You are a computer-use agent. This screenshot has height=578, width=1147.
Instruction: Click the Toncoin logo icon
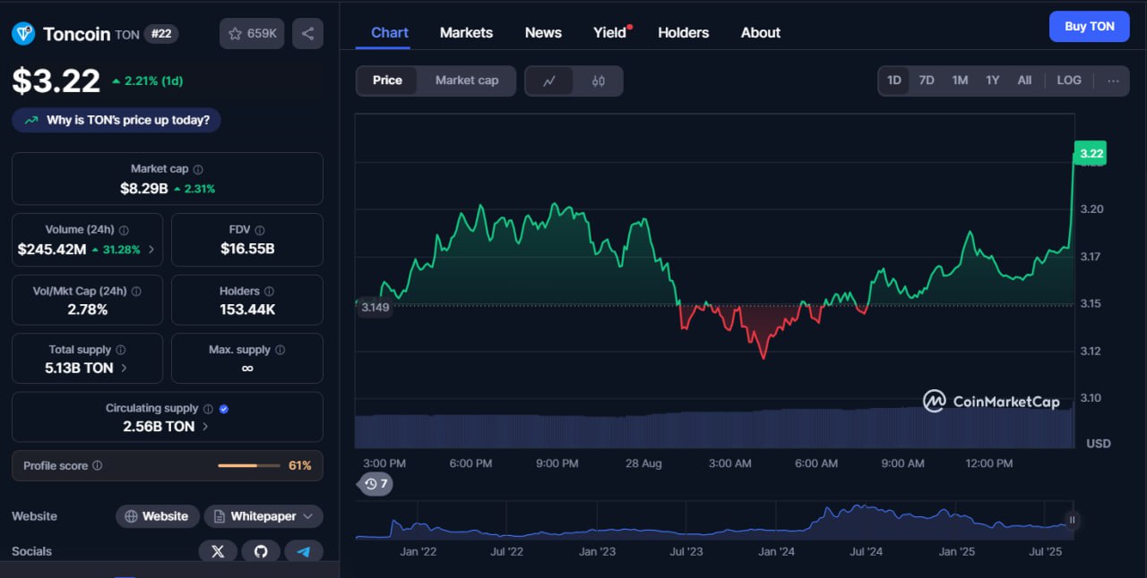[x=23, y=34]
